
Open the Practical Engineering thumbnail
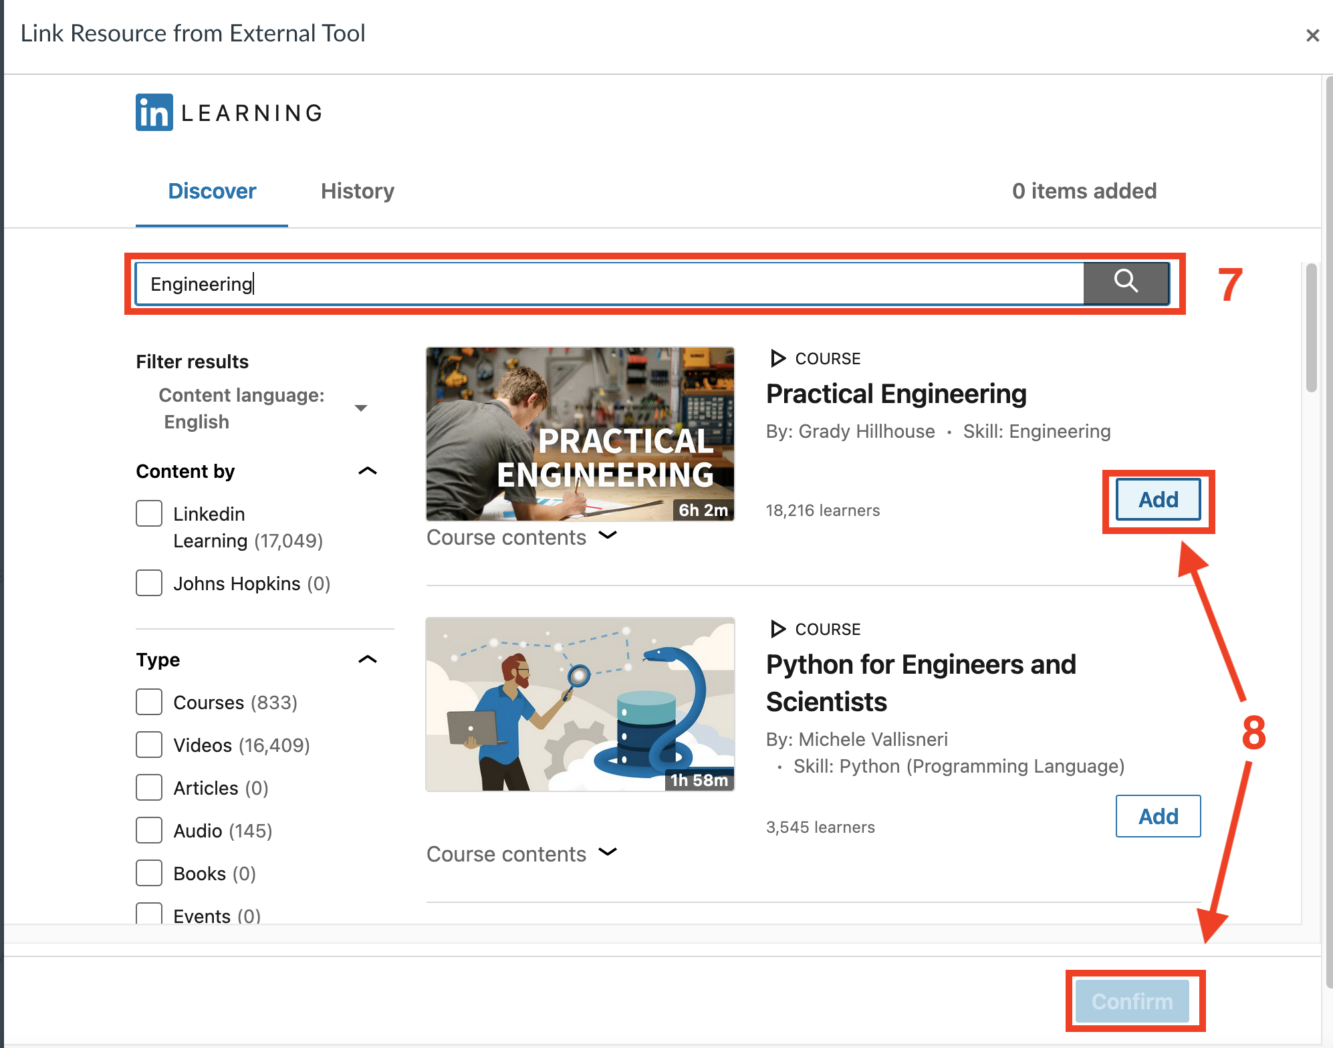(580, 434)
